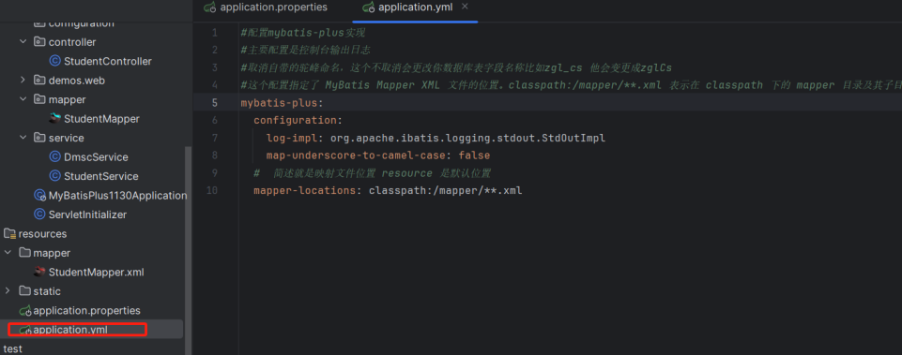Open DmscService in project tree
The image size is (902, 355).
tap(96, 156)
